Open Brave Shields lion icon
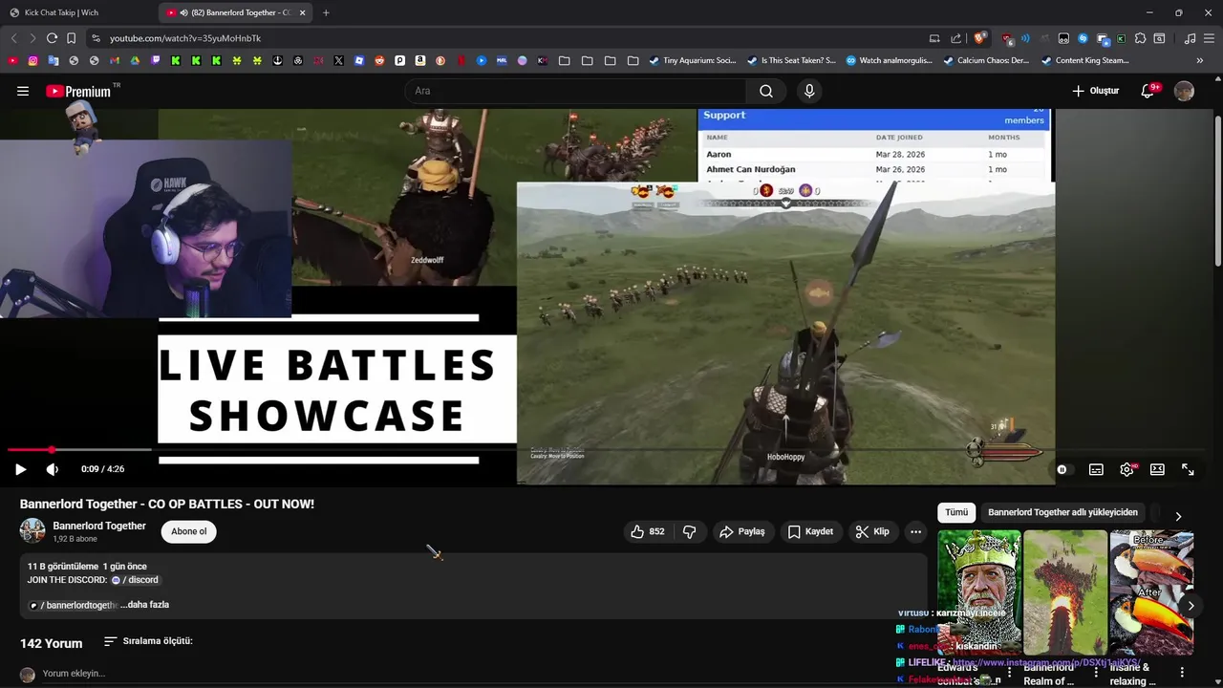Screen dimensions: 1223x688 coord(979,38)
